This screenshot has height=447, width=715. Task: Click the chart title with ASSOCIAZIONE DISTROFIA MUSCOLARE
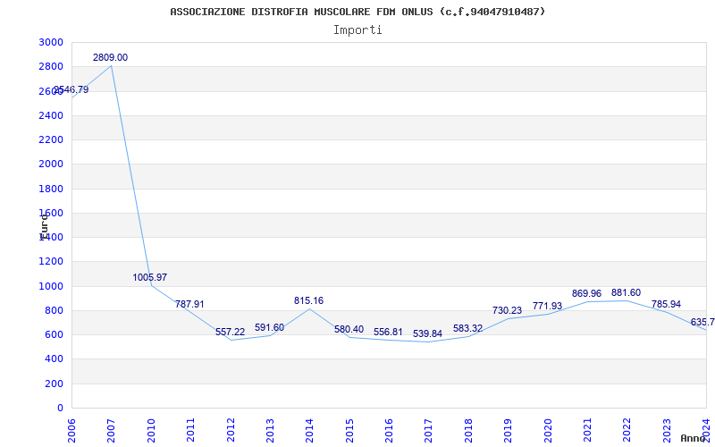(357, 12)
